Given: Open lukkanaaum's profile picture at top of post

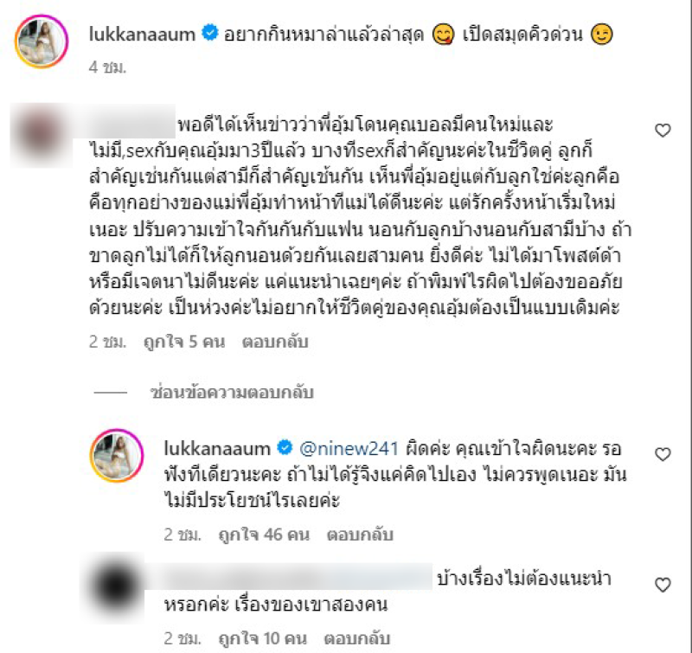Looking at the screenshot, I should point(42,41).
